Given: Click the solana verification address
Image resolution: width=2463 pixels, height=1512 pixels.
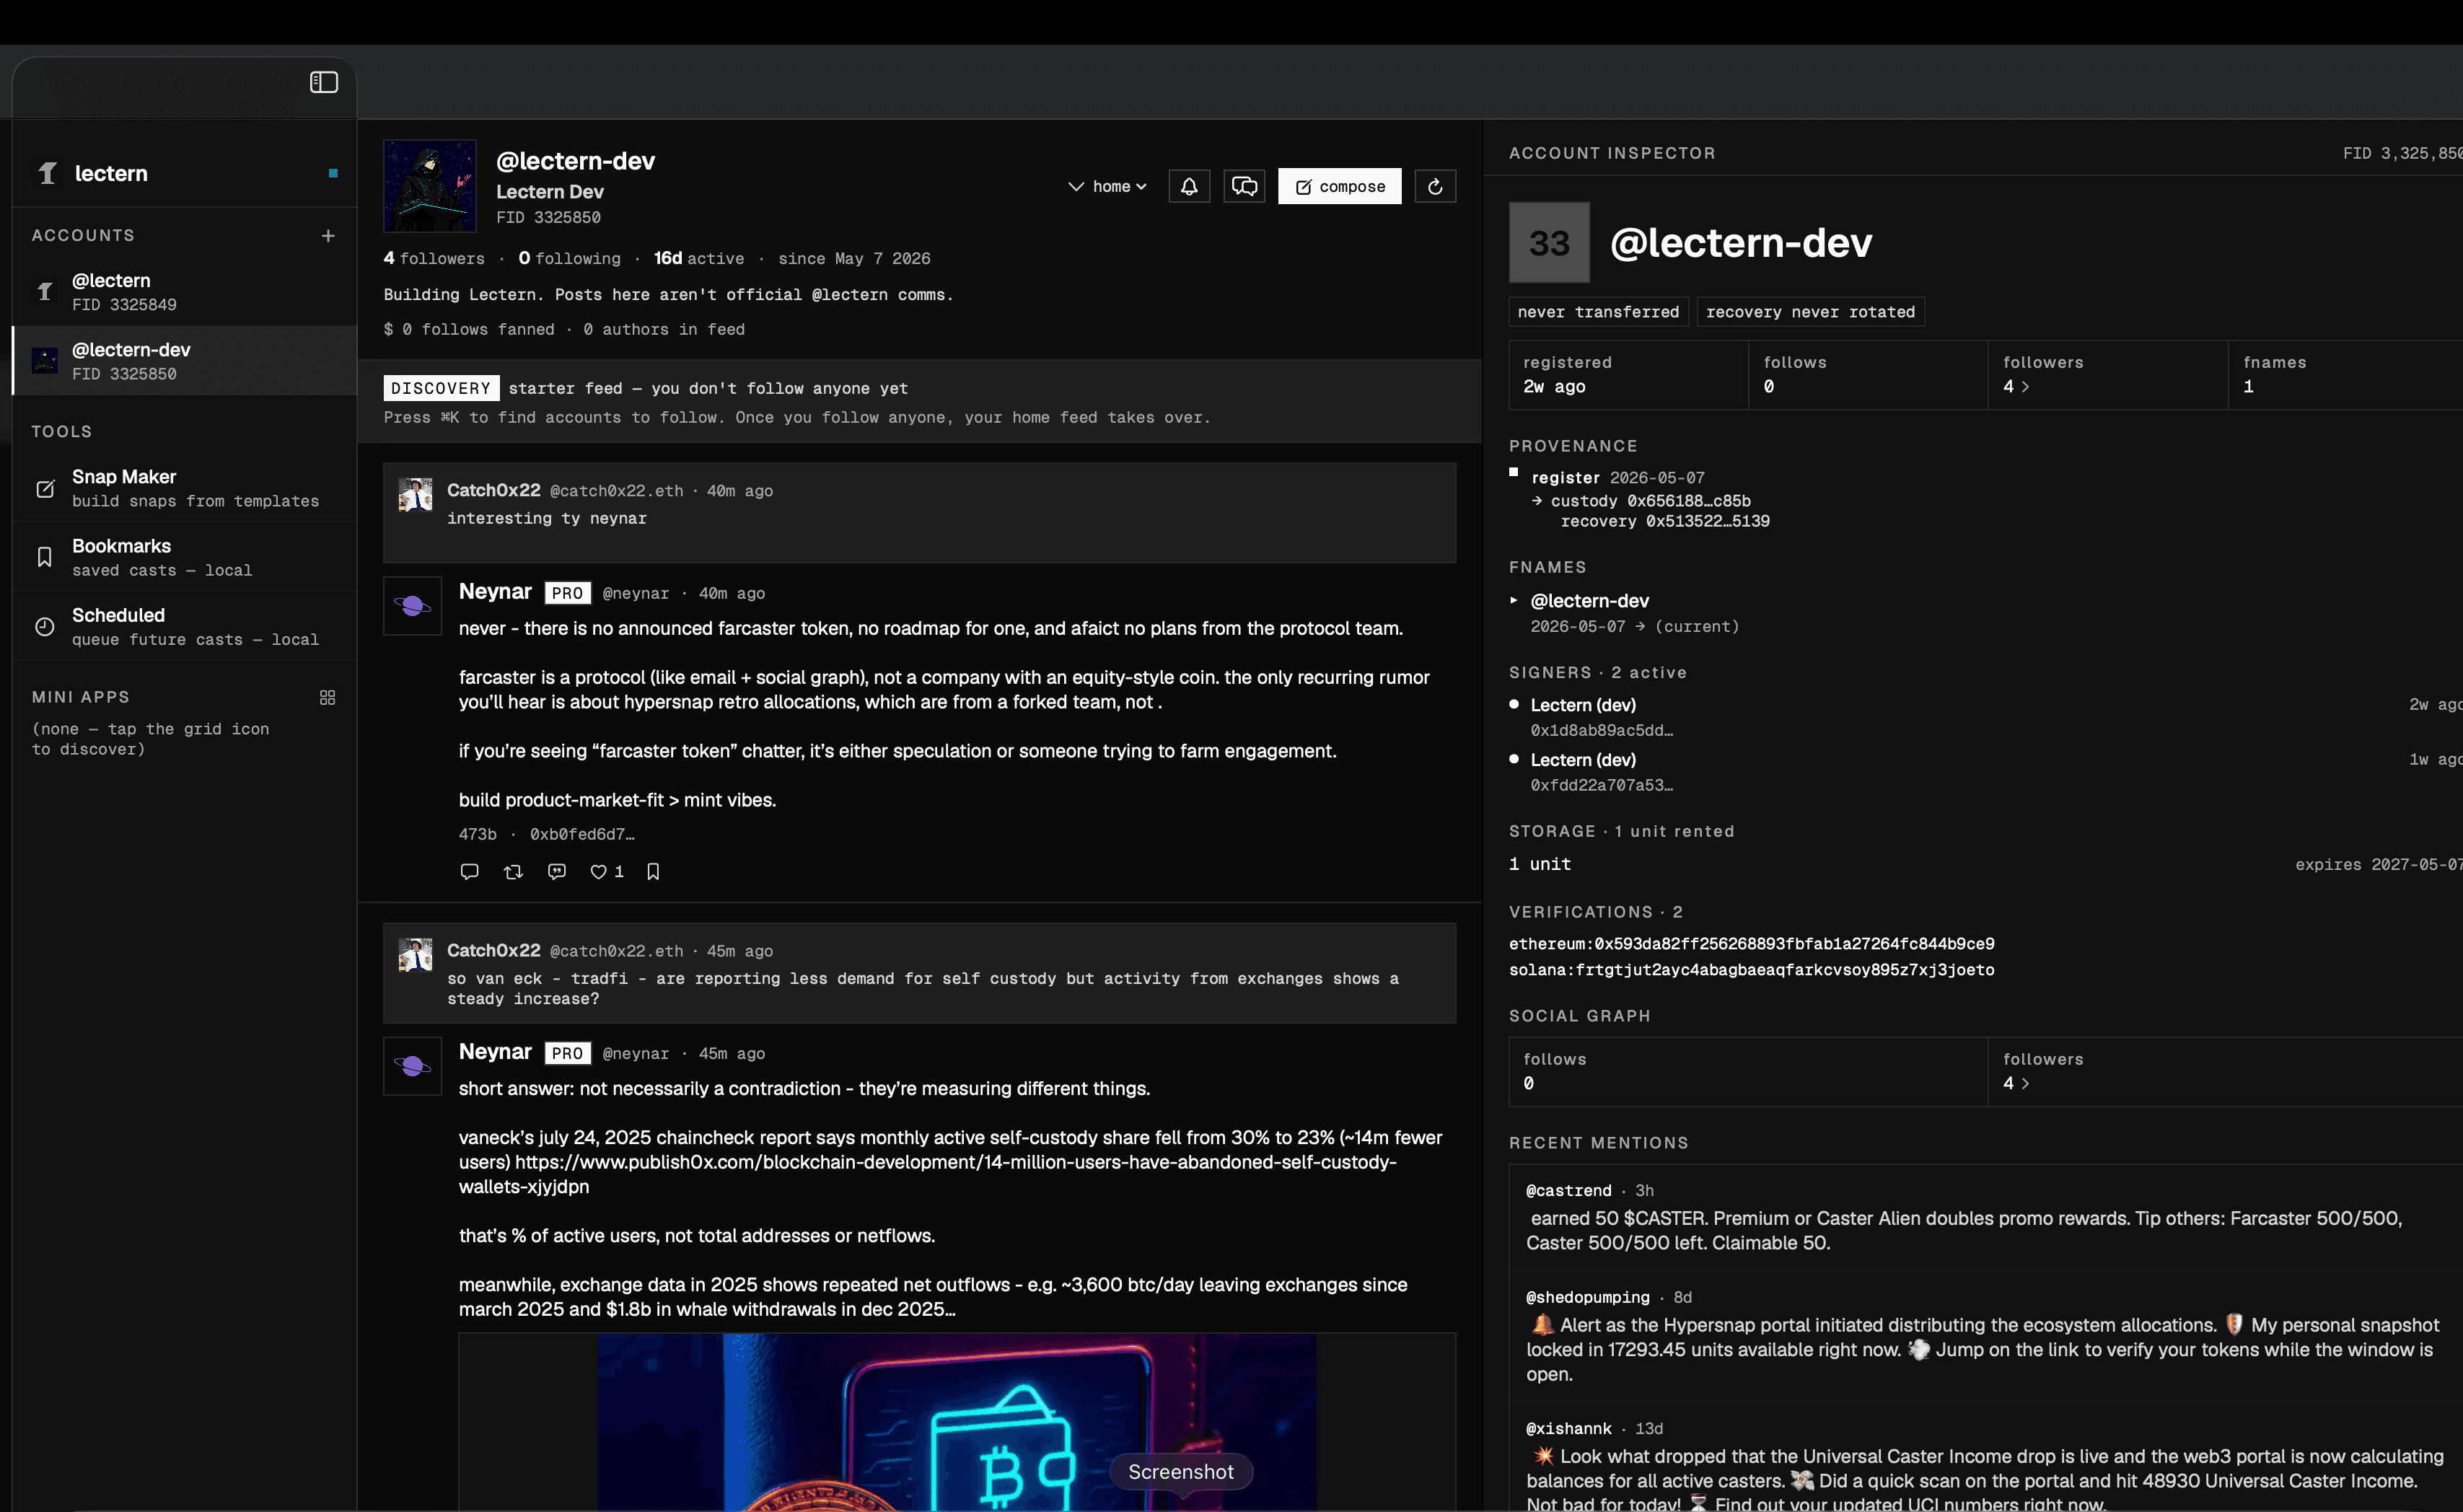Looking at the screenshot, I should coord(1751,970).
